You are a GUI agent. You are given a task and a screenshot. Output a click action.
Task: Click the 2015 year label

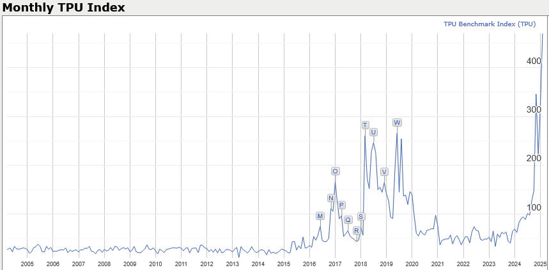point(284,264)
